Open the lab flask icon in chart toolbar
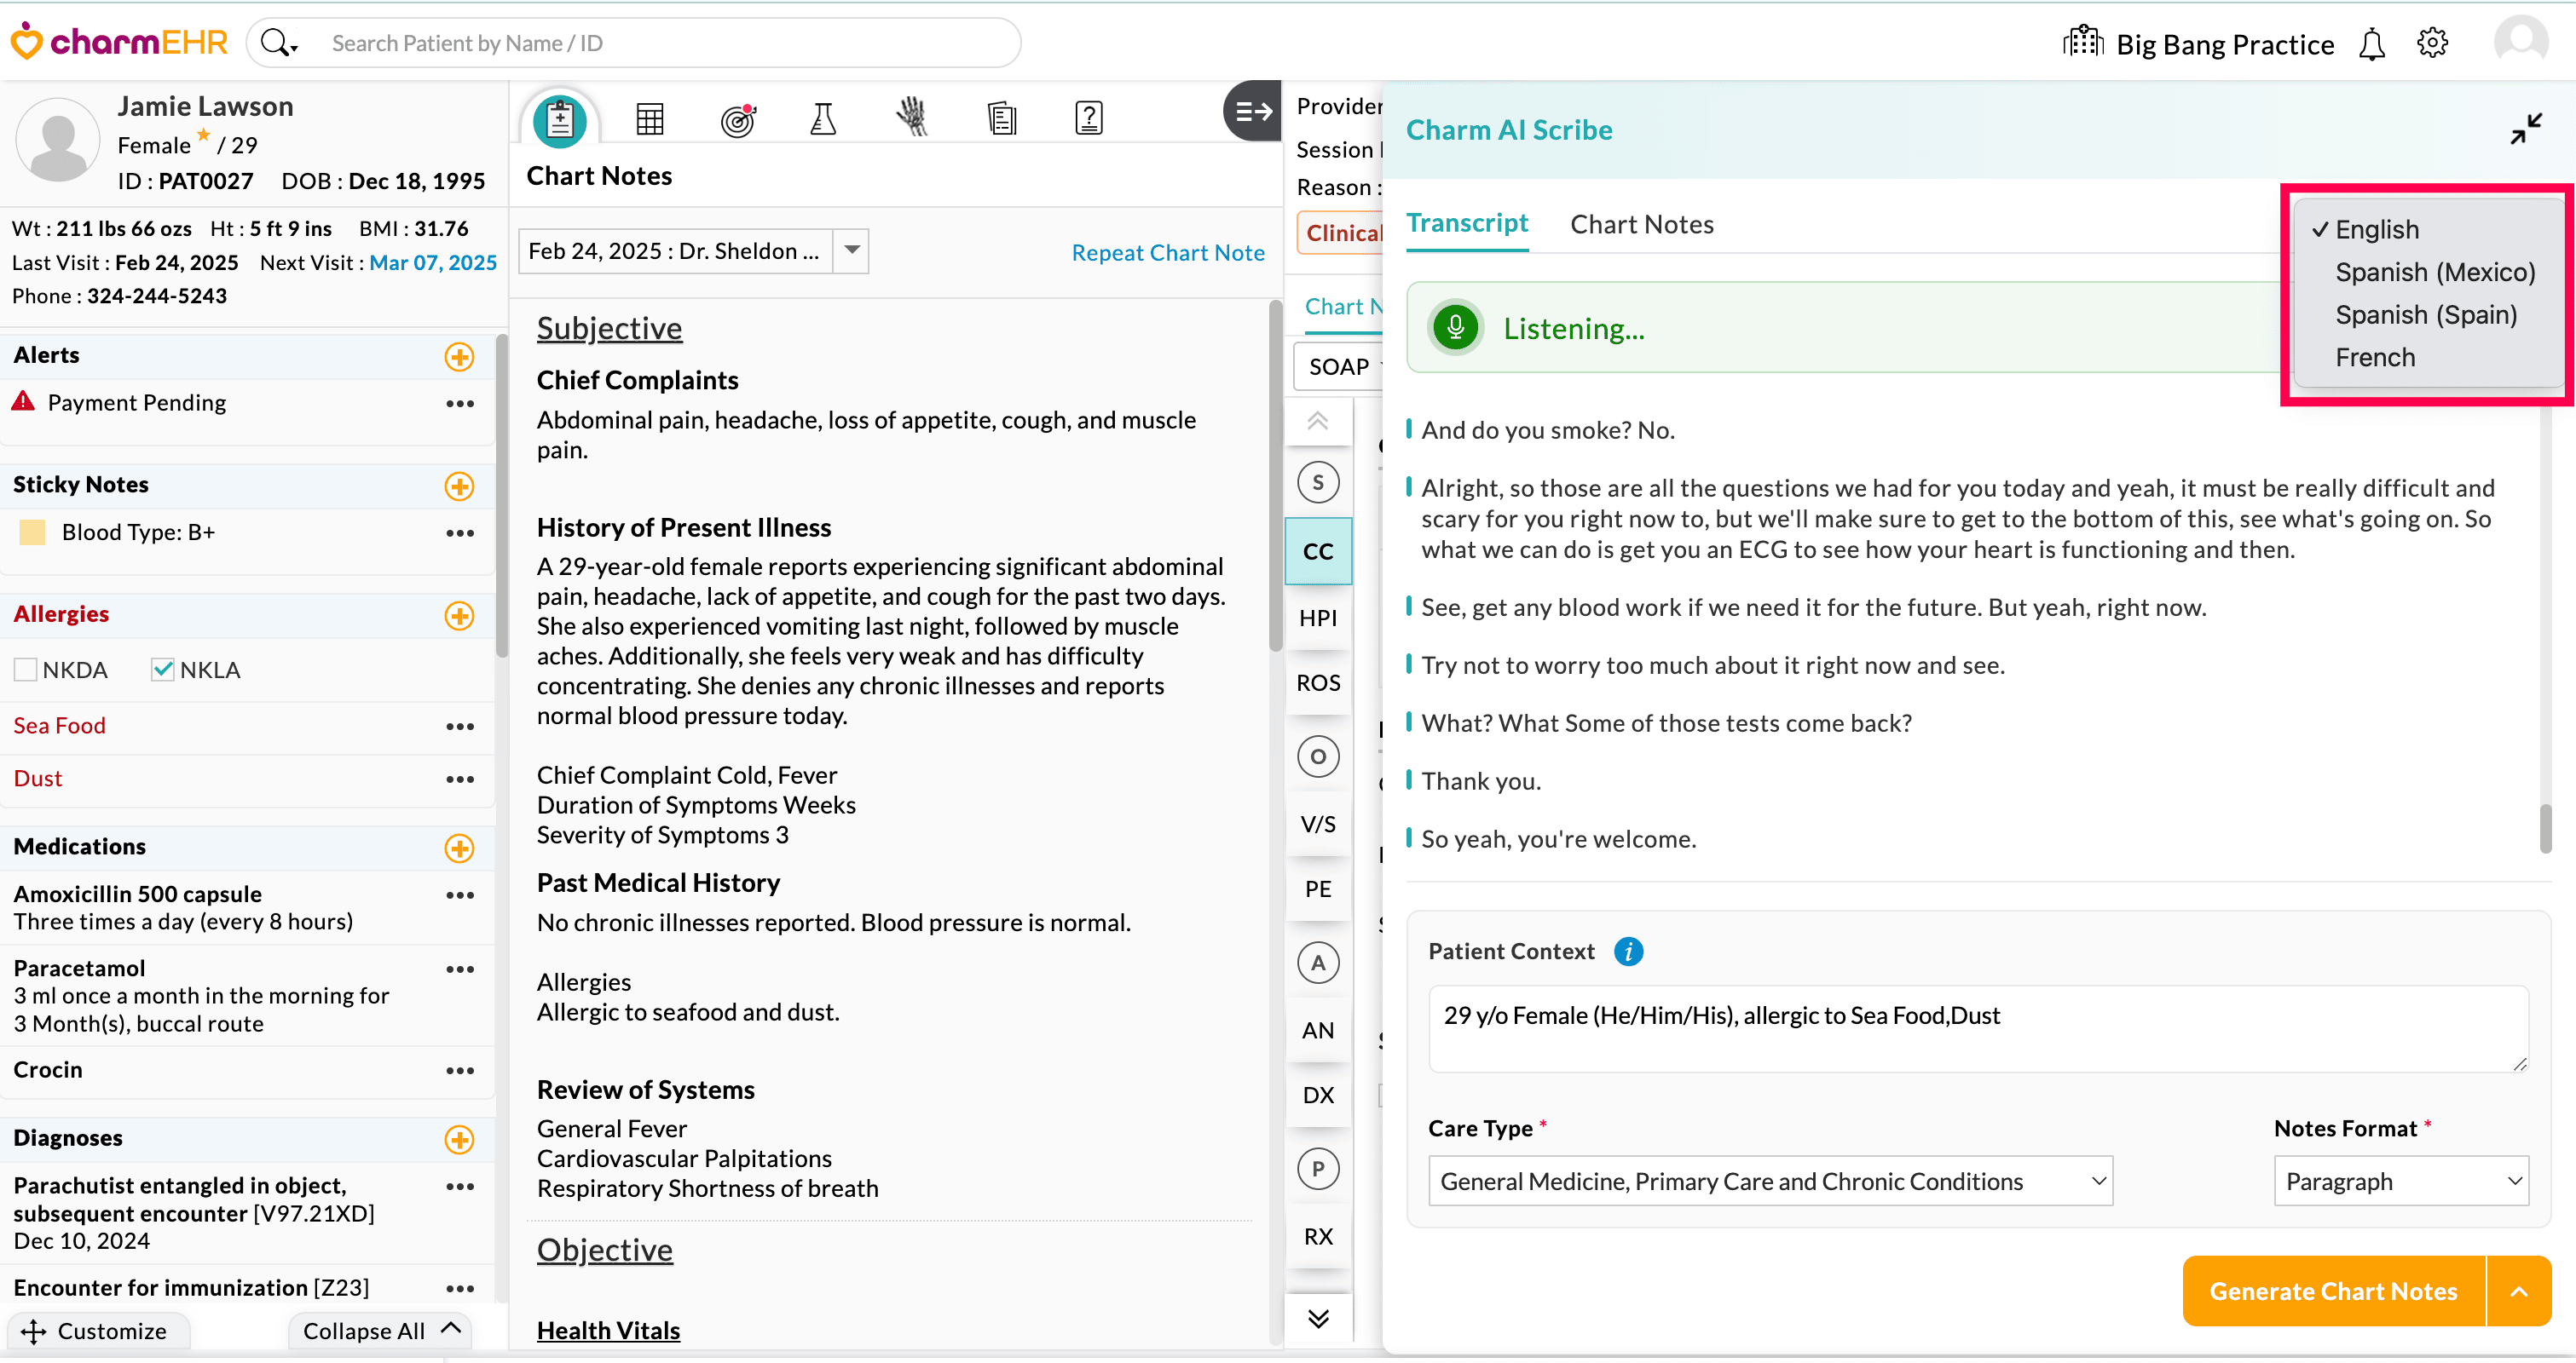 (823, 119)
